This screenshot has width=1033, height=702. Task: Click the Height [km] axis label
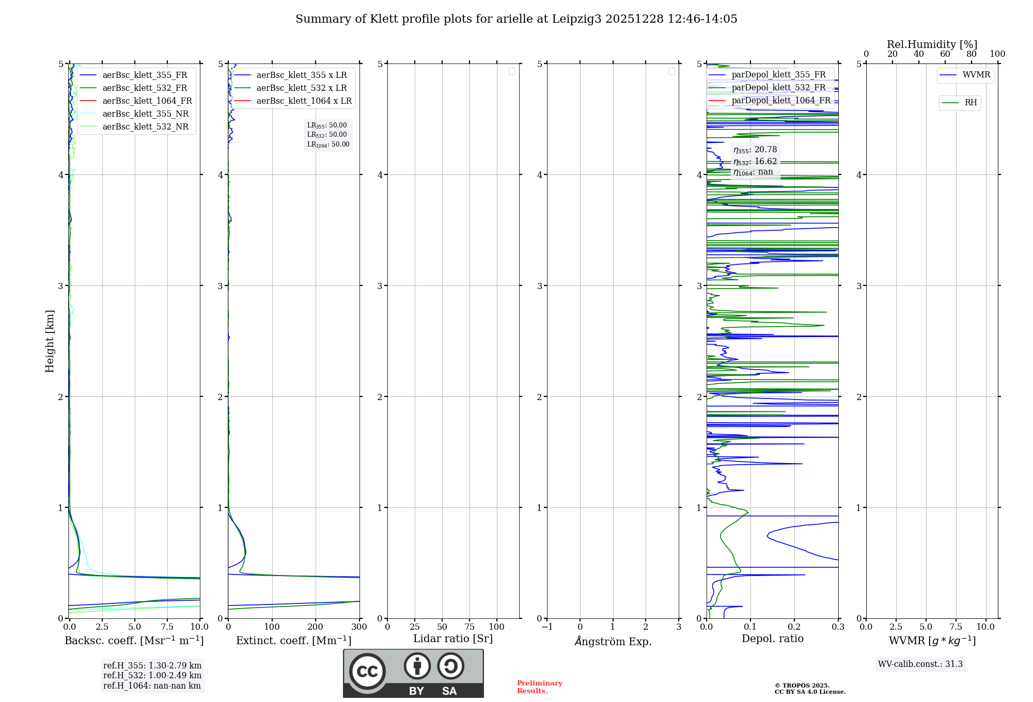click(x=50, y=341)
